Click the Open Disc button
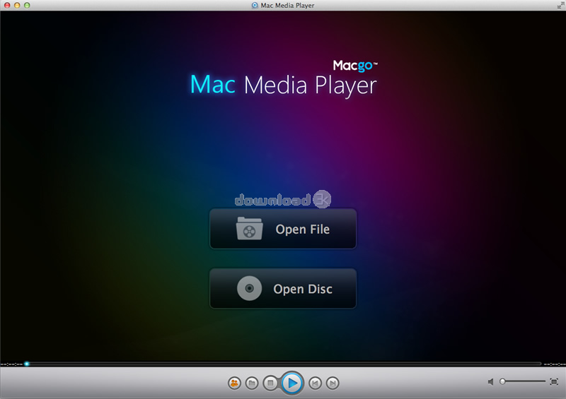Image resolution: width=566 pixels, height=399 pixels. point(282,288)
